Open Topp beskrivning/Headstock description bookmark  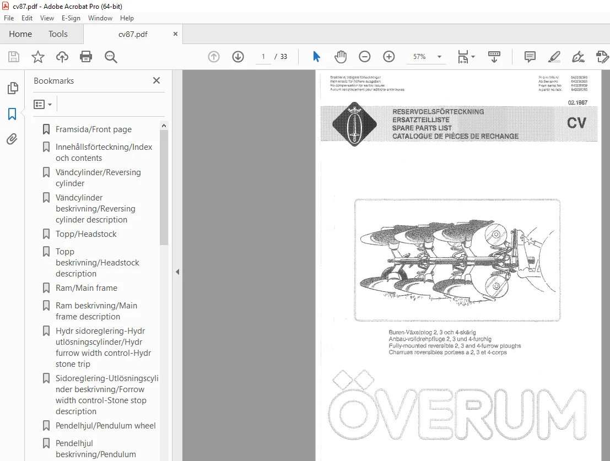click(x=97, y=262)
